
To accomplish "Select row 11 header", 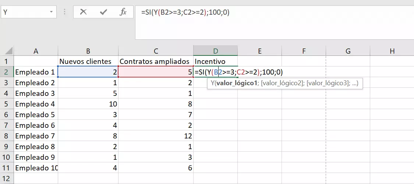I will [7, 168].
